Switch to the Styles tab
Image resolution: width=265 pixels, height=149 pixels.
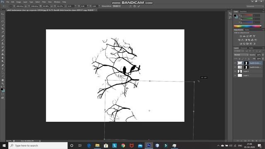point(247,30)
